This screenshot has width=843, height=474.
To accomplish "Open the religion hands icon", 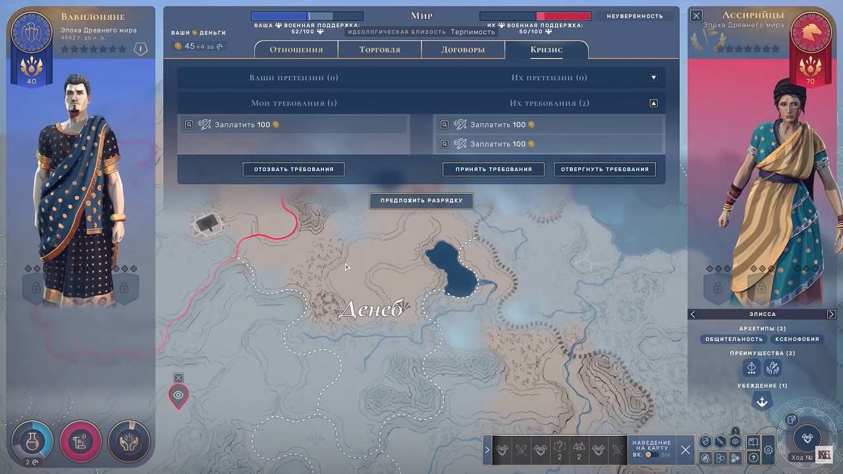I will [x=129, y=440].
